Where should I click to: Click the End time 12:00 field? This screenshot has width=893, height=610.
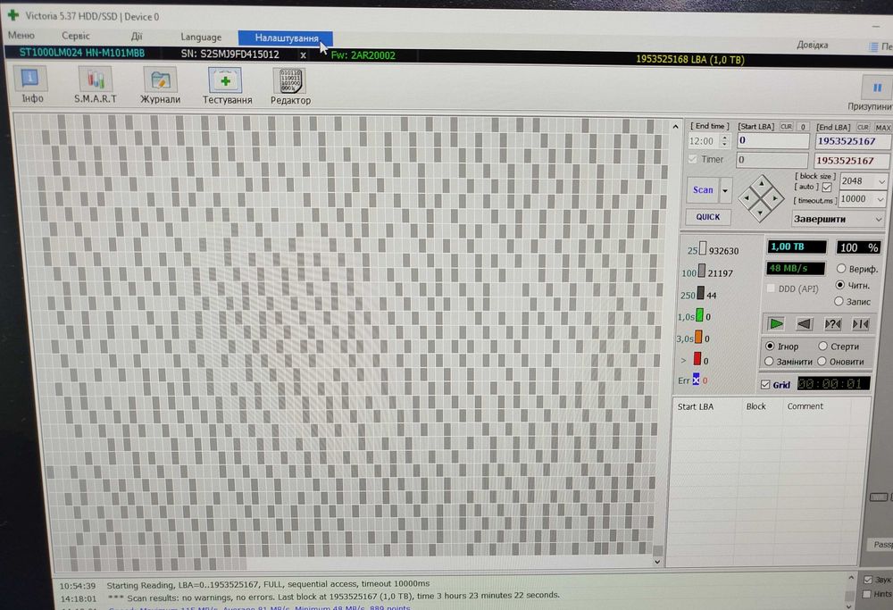704,141
